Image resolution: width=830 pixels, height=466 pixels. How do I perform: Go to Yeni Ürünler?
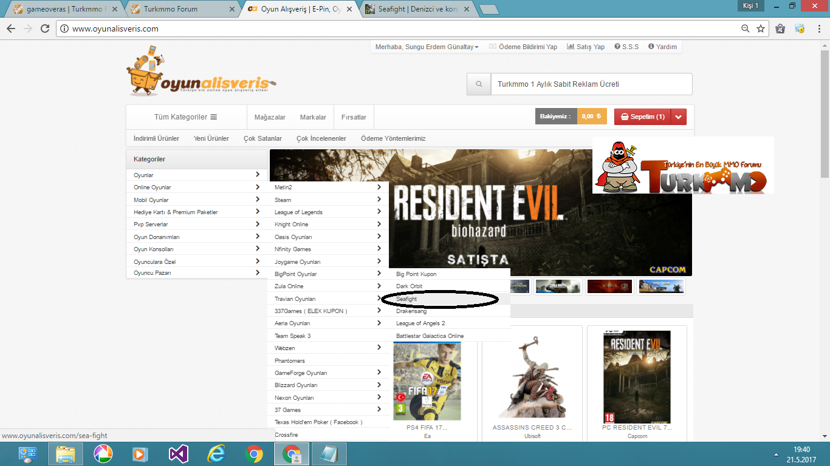click(x=211, y=138)
